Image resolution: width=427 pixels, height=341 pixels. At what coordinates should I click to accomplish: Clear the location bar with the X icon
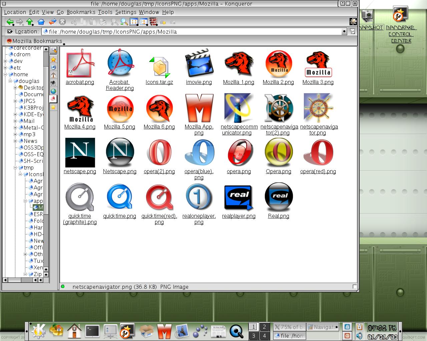(10, 31)
